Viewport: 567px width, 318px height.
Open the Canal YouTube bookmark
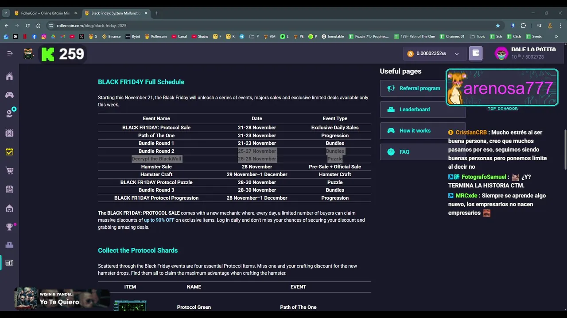pyautogui.click(x=179, y=37)
